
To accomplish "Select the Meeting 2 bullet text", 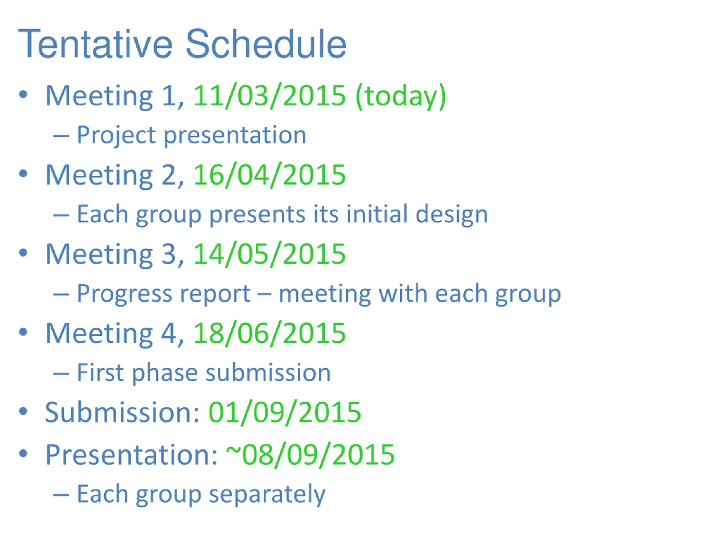I will 114,175.
